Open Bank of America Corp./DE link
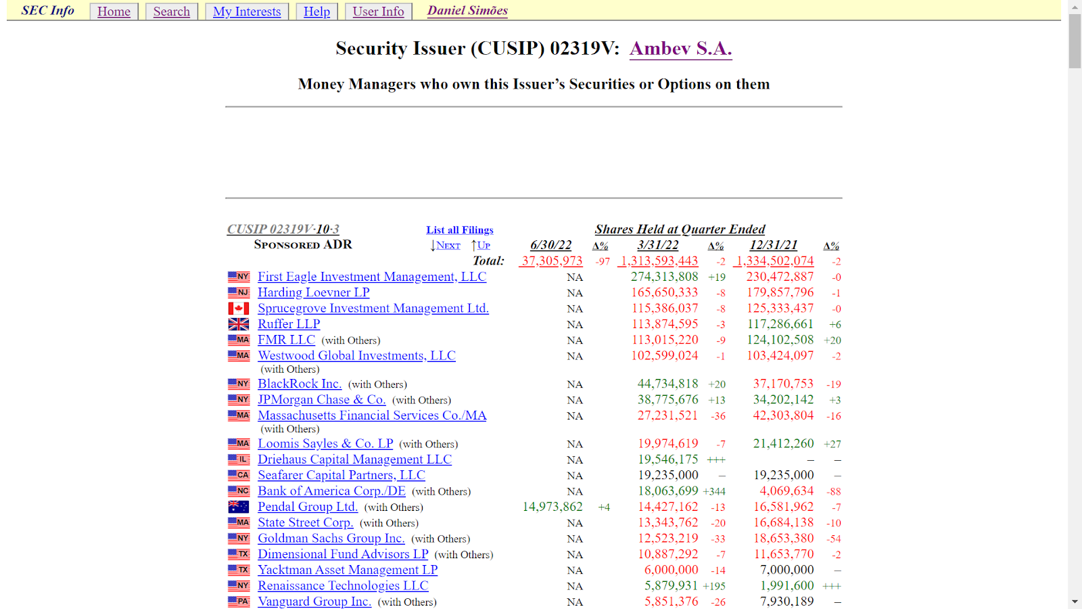The image size is (1082, 609). [331, 491]
